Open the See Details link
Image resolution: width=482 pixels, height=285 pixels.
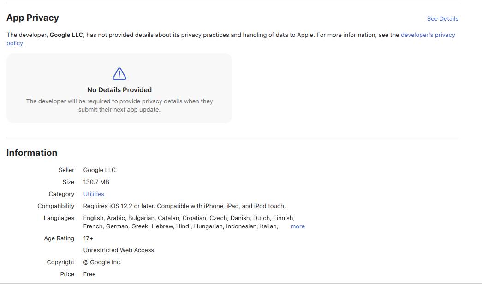(442, 18)
